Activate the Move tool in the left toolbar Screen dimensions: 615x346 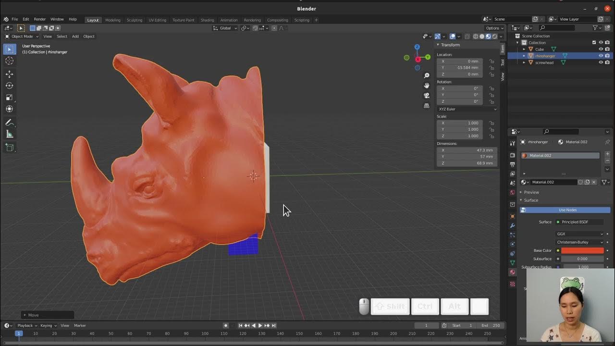[x=9, y=74]
